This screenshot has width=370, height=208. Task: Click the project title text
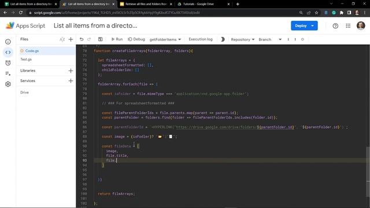pos(95,25)
